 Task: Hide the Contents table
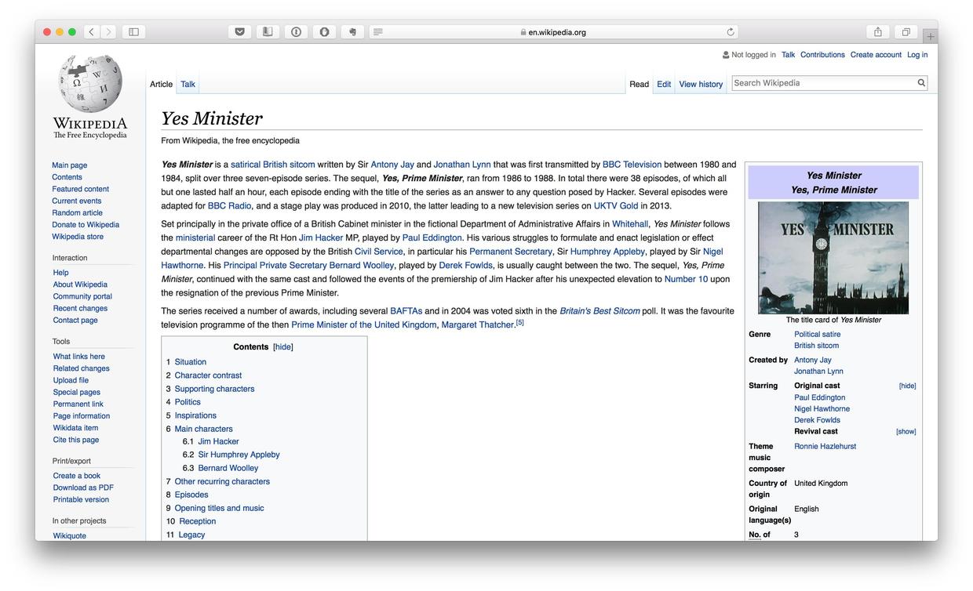pyautogui.click(x=282, y=347)
